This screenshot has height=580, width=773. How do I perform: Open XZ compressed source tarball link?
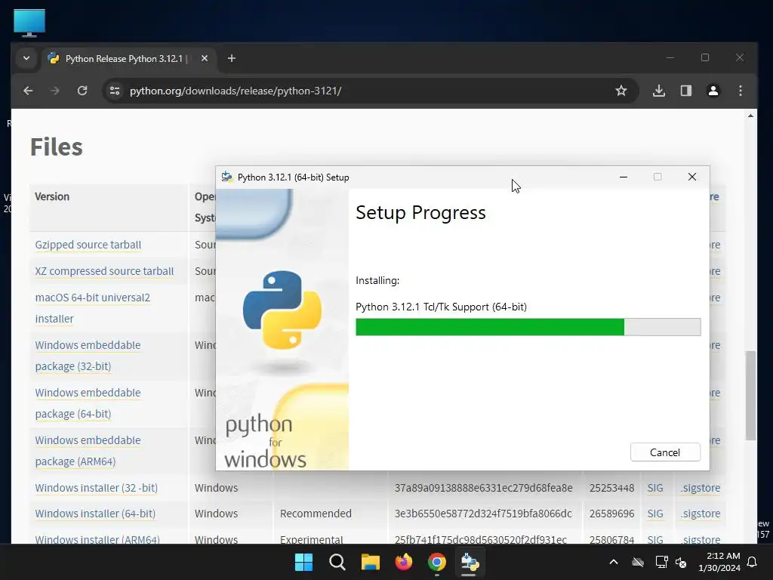(104, 271)
